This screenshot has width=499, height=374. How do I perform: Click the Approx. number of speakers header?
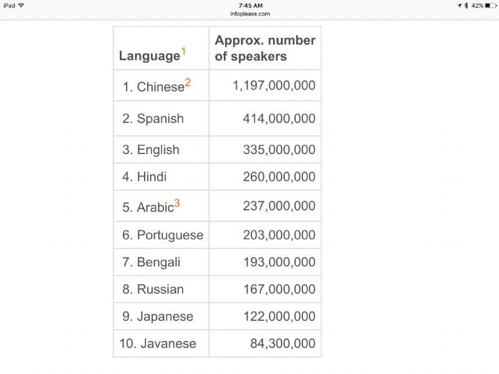265,48
